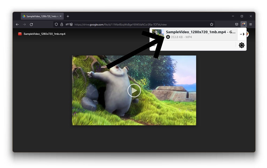Image resolution: width=267 pixels, height=168 pixels.
Task: Reload the current Drive page
Action: click(31, 25)
